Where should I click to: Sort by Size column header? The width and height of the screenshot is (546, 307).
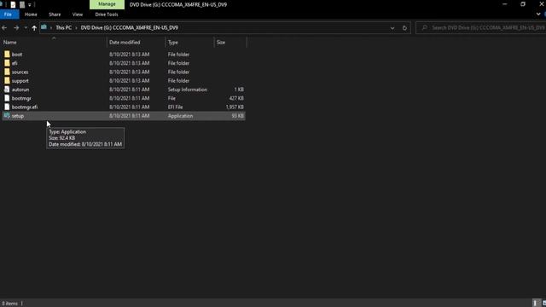(221, 42)
